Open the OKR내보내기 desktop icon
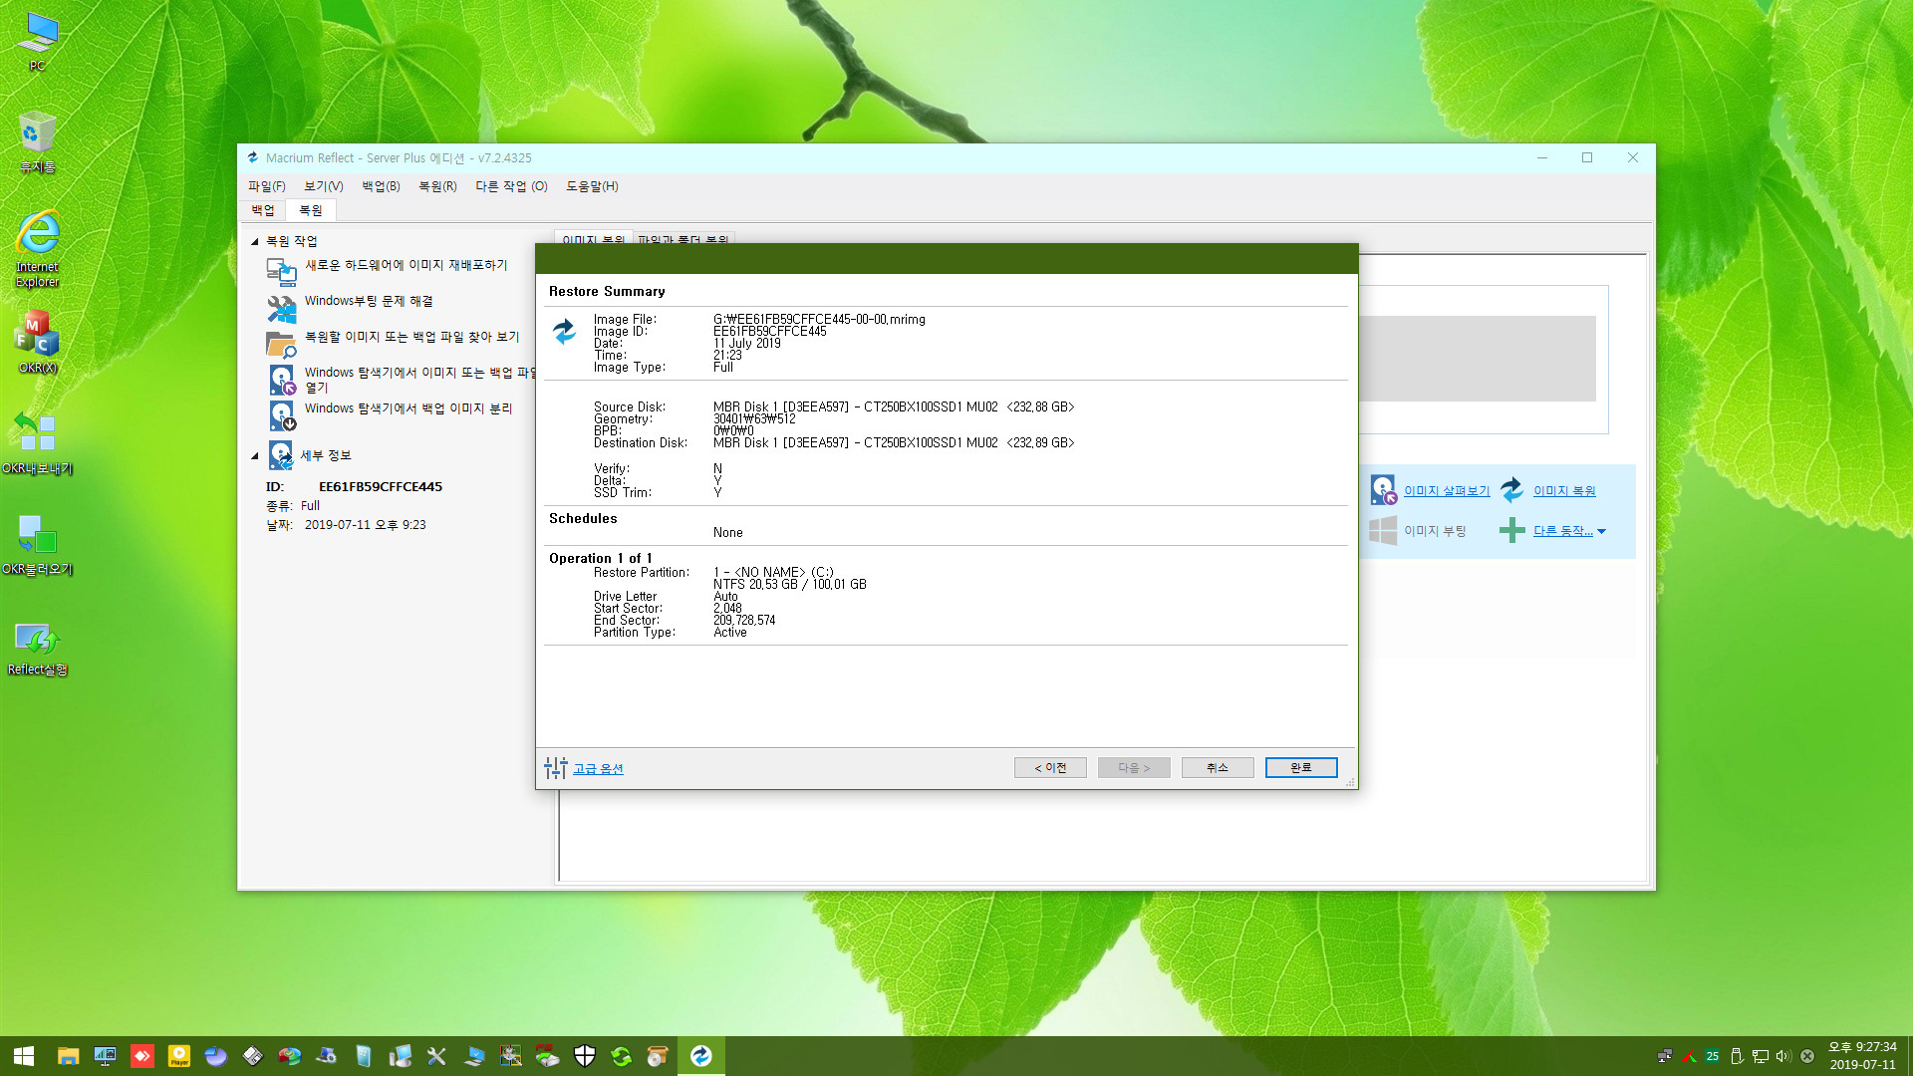 38,443
